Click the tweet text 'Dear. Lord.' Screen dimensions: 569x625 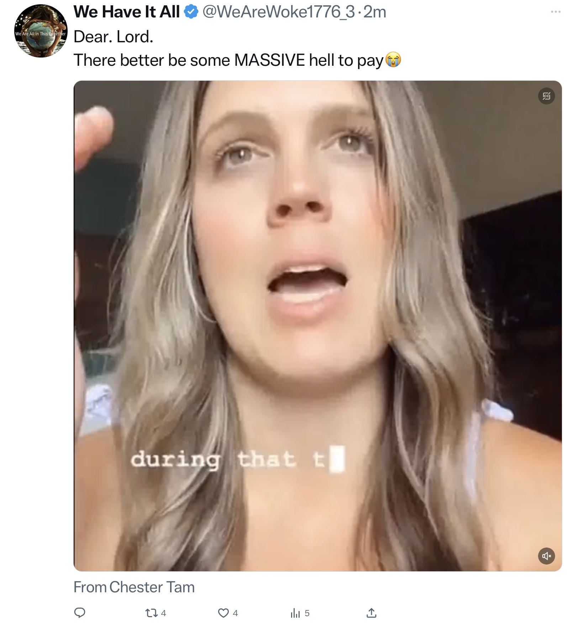click(x=114, y=37)
